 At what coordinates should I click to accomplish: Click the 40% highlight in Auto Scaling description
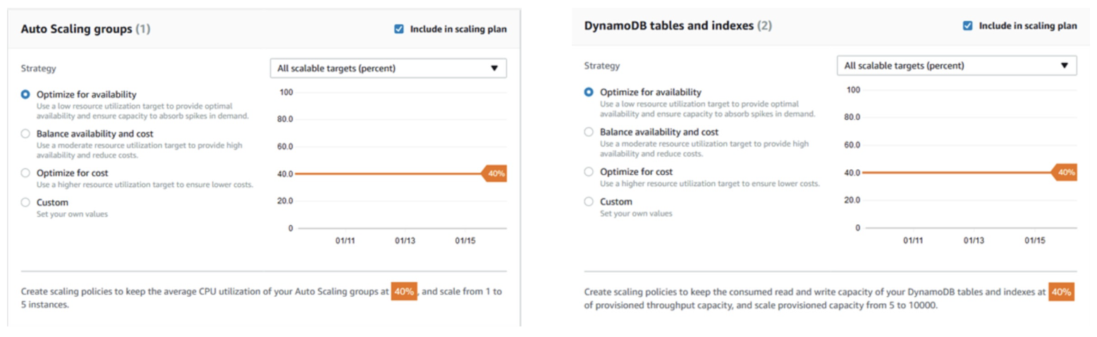pyautogui.click(x=404, y=291)
